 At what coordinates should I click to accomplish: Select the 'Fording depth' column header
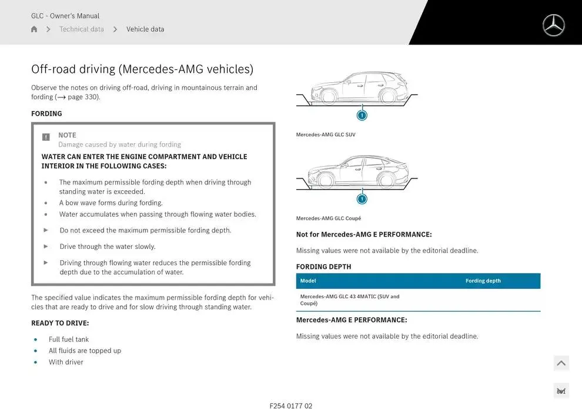(483, 281)
